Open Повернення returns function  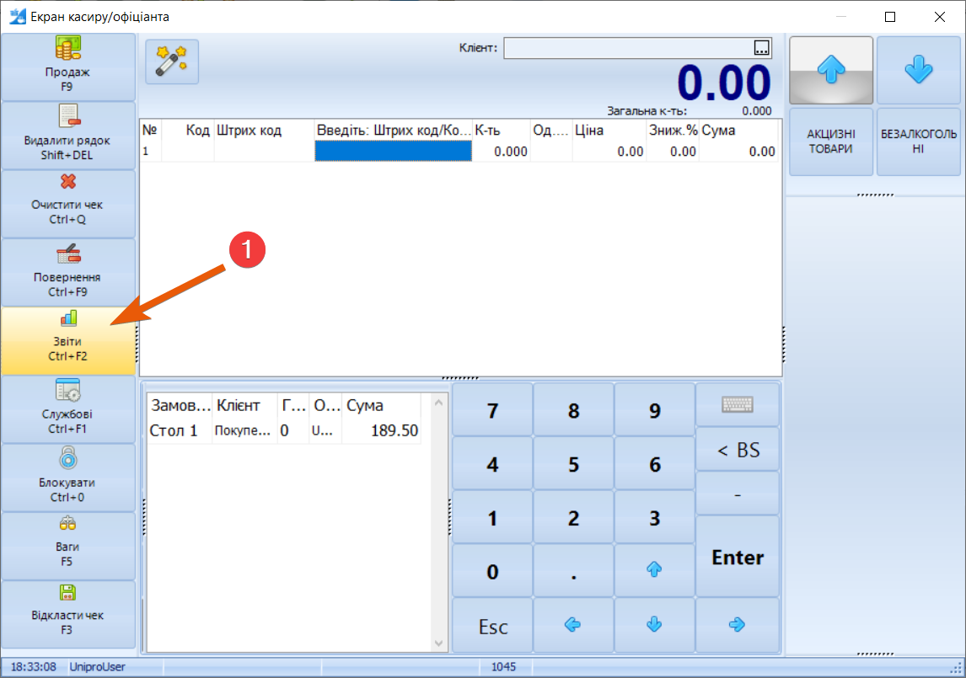tap(67, 272)
